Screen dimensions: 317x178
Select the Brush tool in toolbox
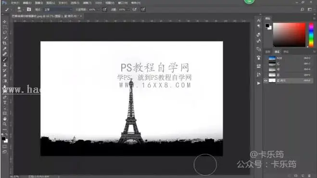tap(5, 60)
